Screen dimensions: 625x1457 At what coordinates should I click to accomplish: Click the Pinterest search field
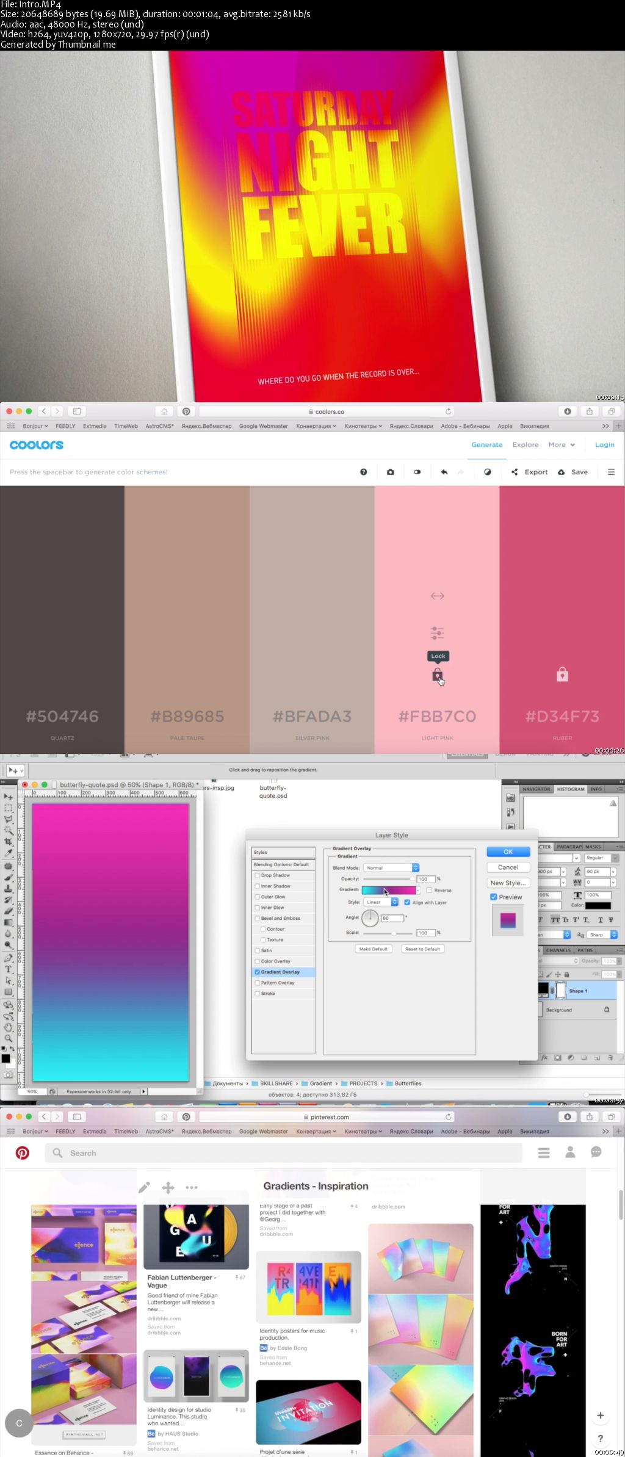(x=284, y=1153)
